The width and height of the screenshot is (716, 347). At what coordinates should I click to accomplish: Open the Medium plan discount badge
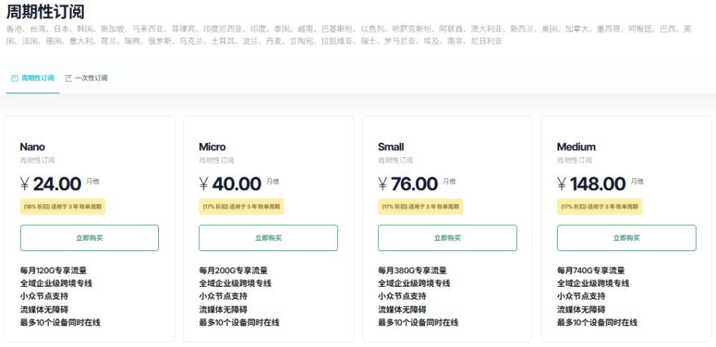pos(600,207)
